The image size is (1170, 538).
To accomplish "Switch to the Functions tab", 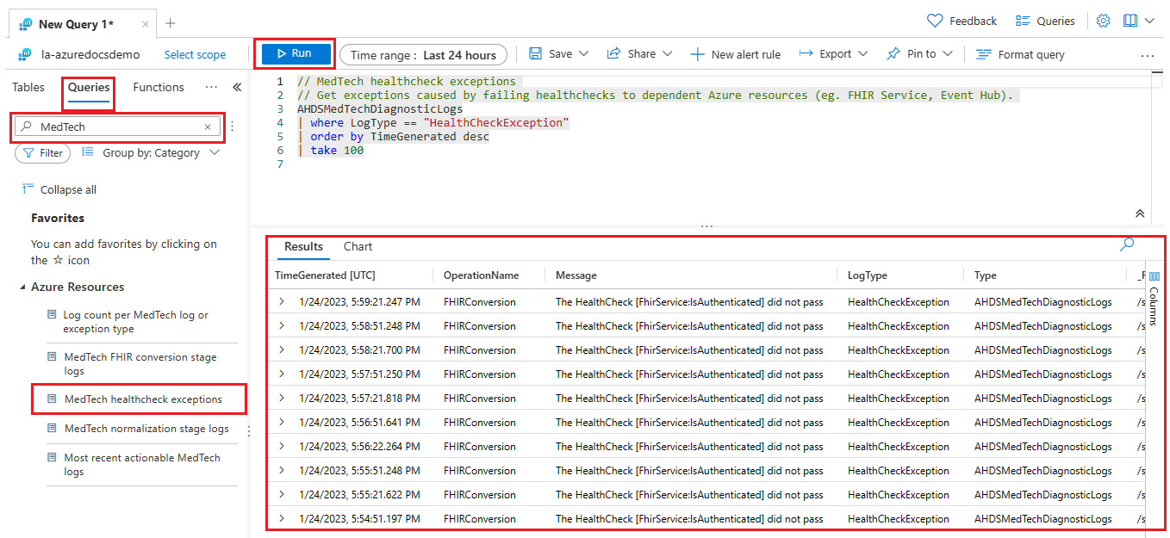I will coord(159,87).
